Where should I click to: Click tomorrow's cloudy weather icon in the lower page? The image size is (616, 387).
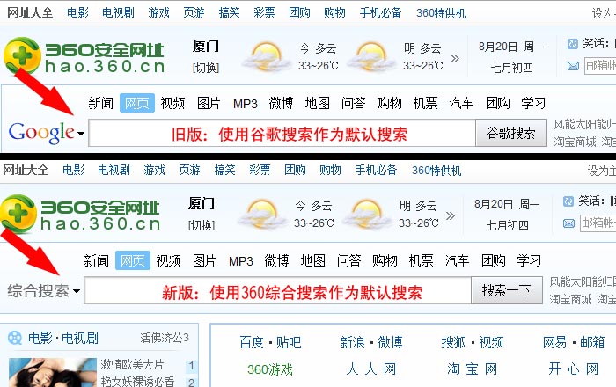[366, 214]
